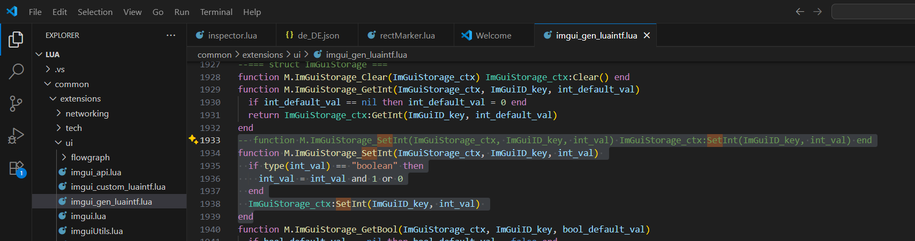Expand the flowgraph folder
Screen dimensions: 915x241
click(x=90, y=157)
